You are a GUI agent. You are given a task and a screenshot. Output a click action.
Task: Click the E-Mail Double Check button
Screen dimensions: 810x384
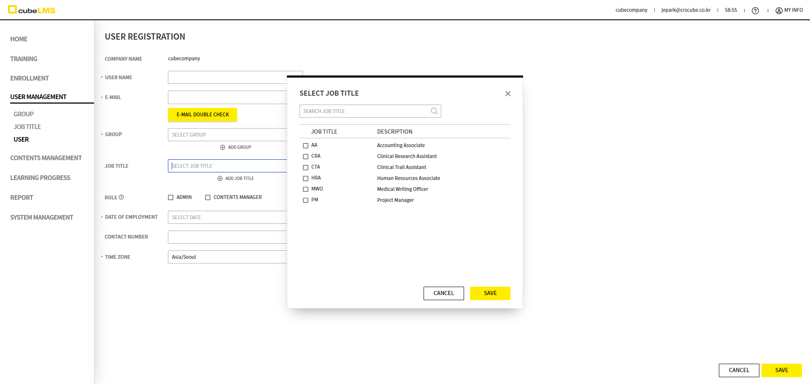(202, 115)
